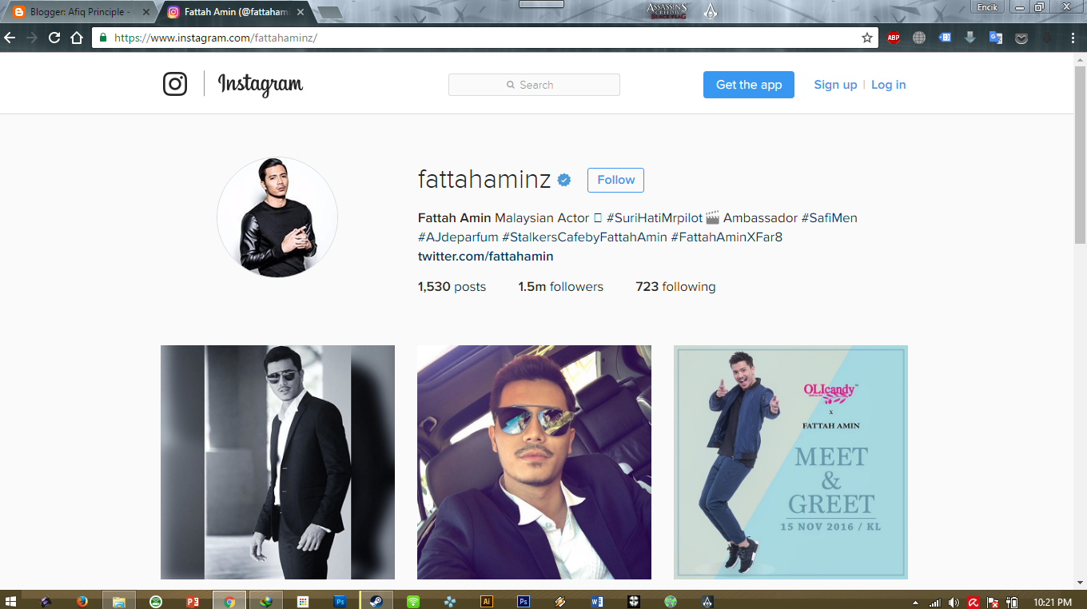Image resolution: width=1087 pixels, height=609 pixels.
Task: Open the blue Photoshop icon beside Steam
Action: pyautogui.click(x=340, y=601)
